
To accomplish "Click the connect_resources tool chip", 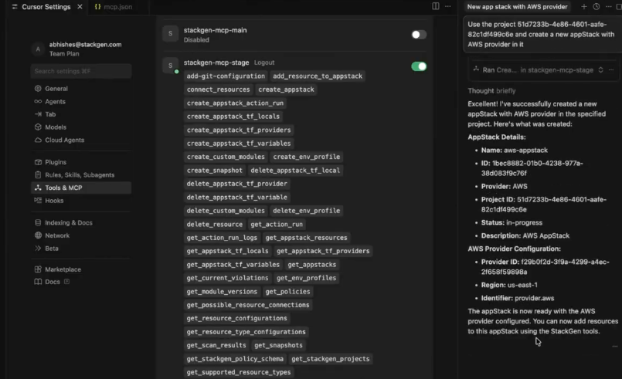I will pyautogui.click(x=218, y=90).
